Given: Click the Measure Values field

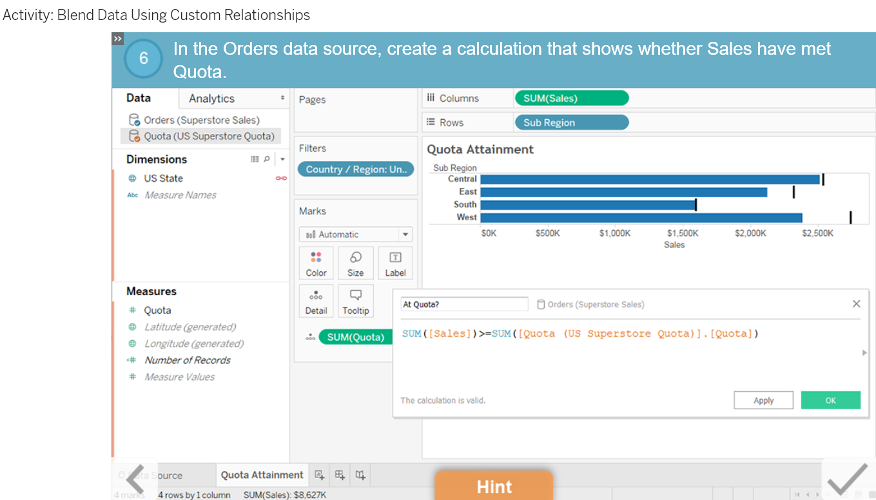Looking at the screenshot, I should click(180, 377).
